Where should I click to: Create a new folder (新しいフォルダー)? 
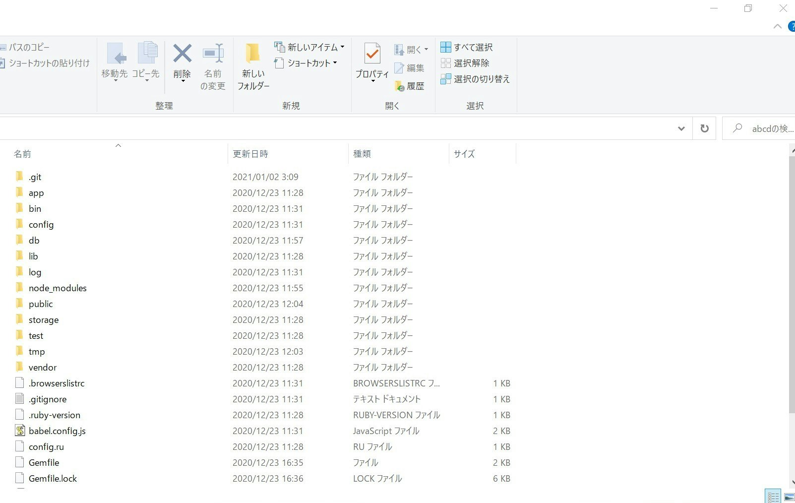253,67
